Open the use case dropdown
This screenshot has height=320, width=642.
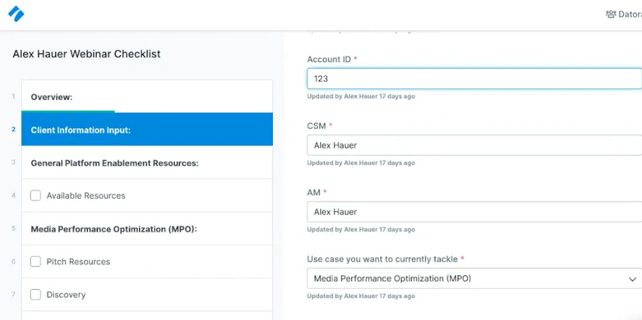tap(474, 279)
